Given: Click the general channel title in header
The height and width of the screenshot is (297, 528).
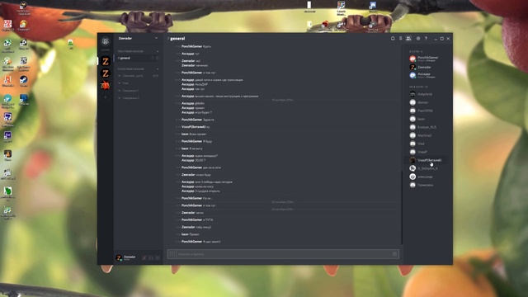Looking at the screenshot, I should click(177, 39).
